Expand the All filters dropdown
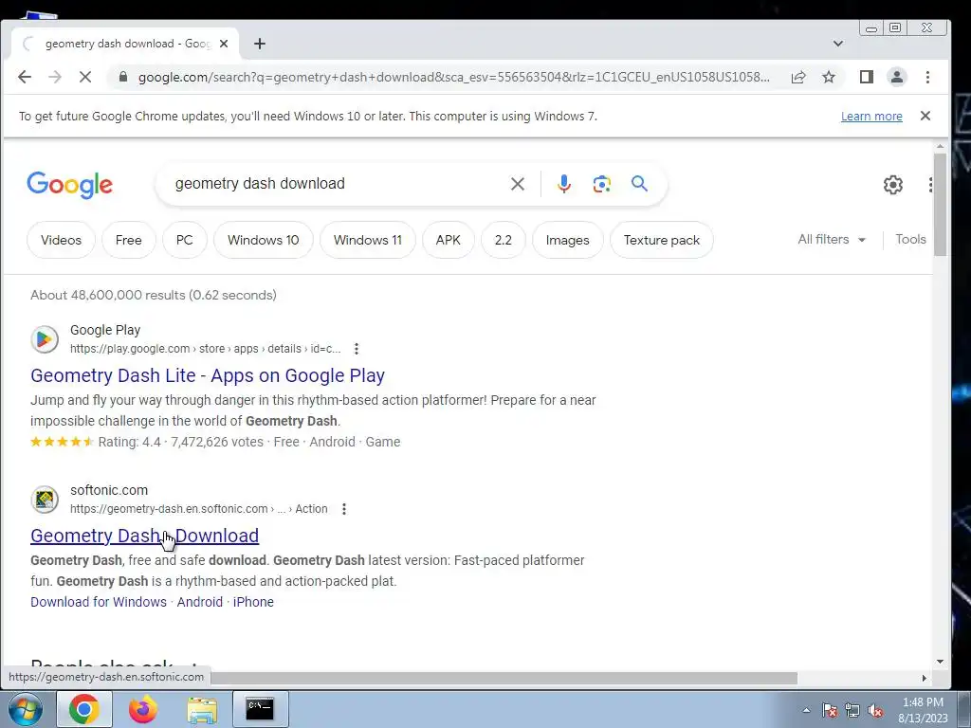The width and height of the screenshot is (971, 728). pos(832,239)
